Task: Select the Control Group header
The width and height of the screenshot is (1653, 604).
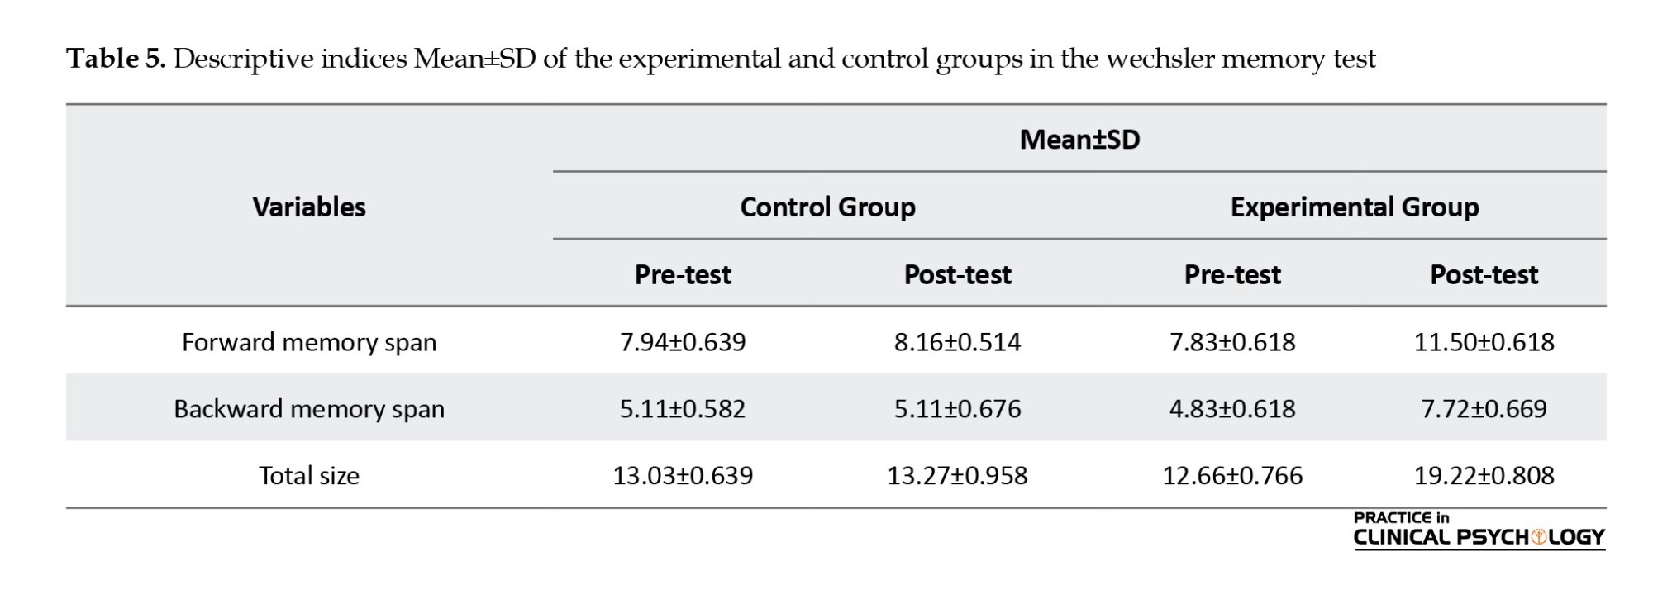Action: click(827, 207)
